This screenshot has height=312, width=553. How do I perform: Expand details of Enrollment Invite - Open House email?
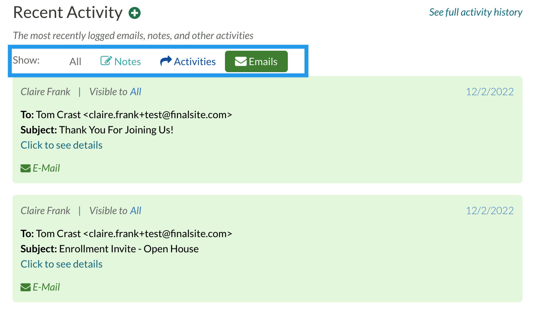(61, 264)
